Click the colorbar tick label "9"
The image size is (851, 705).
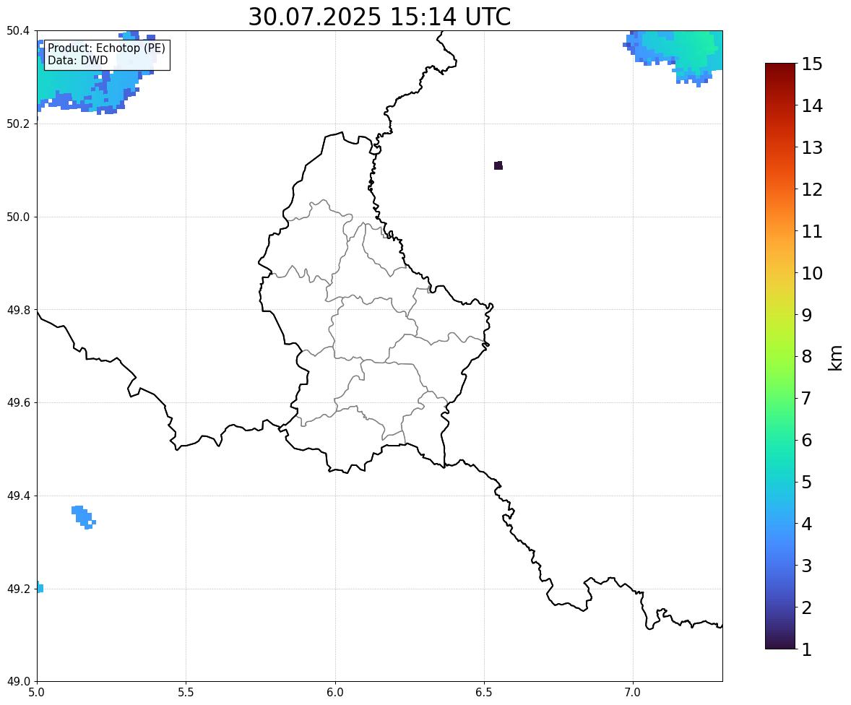pyautogui.click(x=807, y=315)
